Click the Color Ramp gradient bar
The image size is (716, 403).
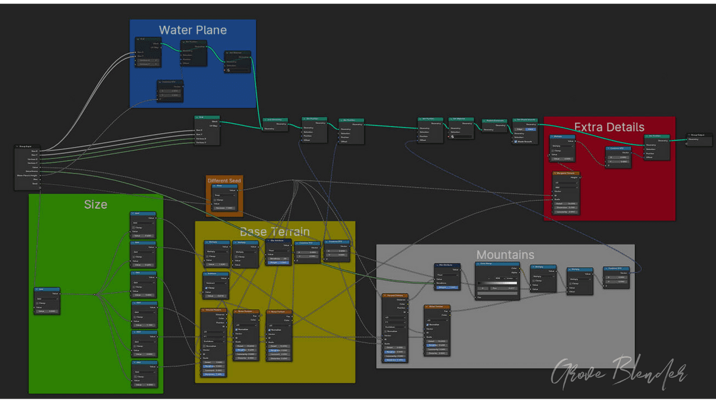(497, 283)
